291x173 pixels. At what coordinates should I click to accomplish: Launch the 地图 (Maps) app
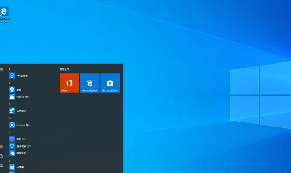(x=15, y=90)
